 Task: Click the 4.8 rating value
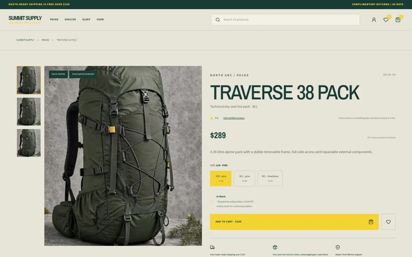[x=217, y=118]
